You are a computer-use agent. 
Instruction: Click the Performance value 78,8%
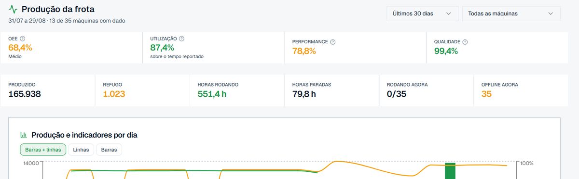(304, 51)
